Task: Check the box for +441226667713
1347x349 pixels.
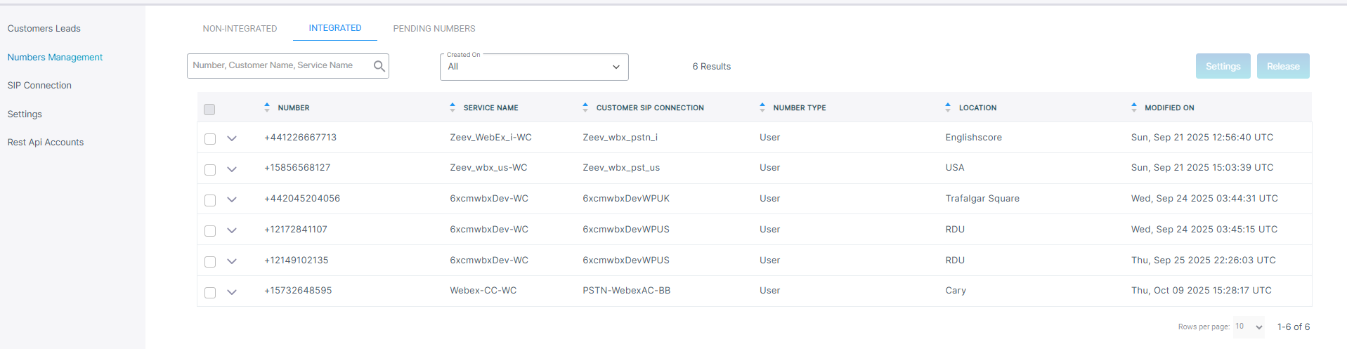Action: [x=210, y=139]
